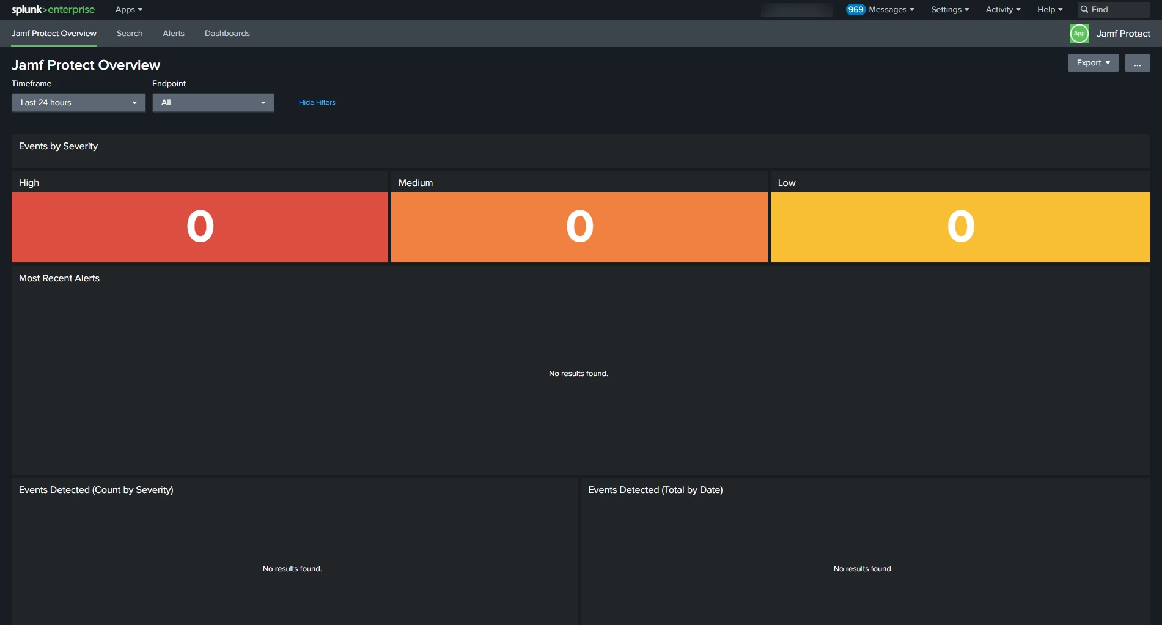The image size is (1162, 625).
Task: Click the Jamf Protect app name label
Action: (1123, 34)
